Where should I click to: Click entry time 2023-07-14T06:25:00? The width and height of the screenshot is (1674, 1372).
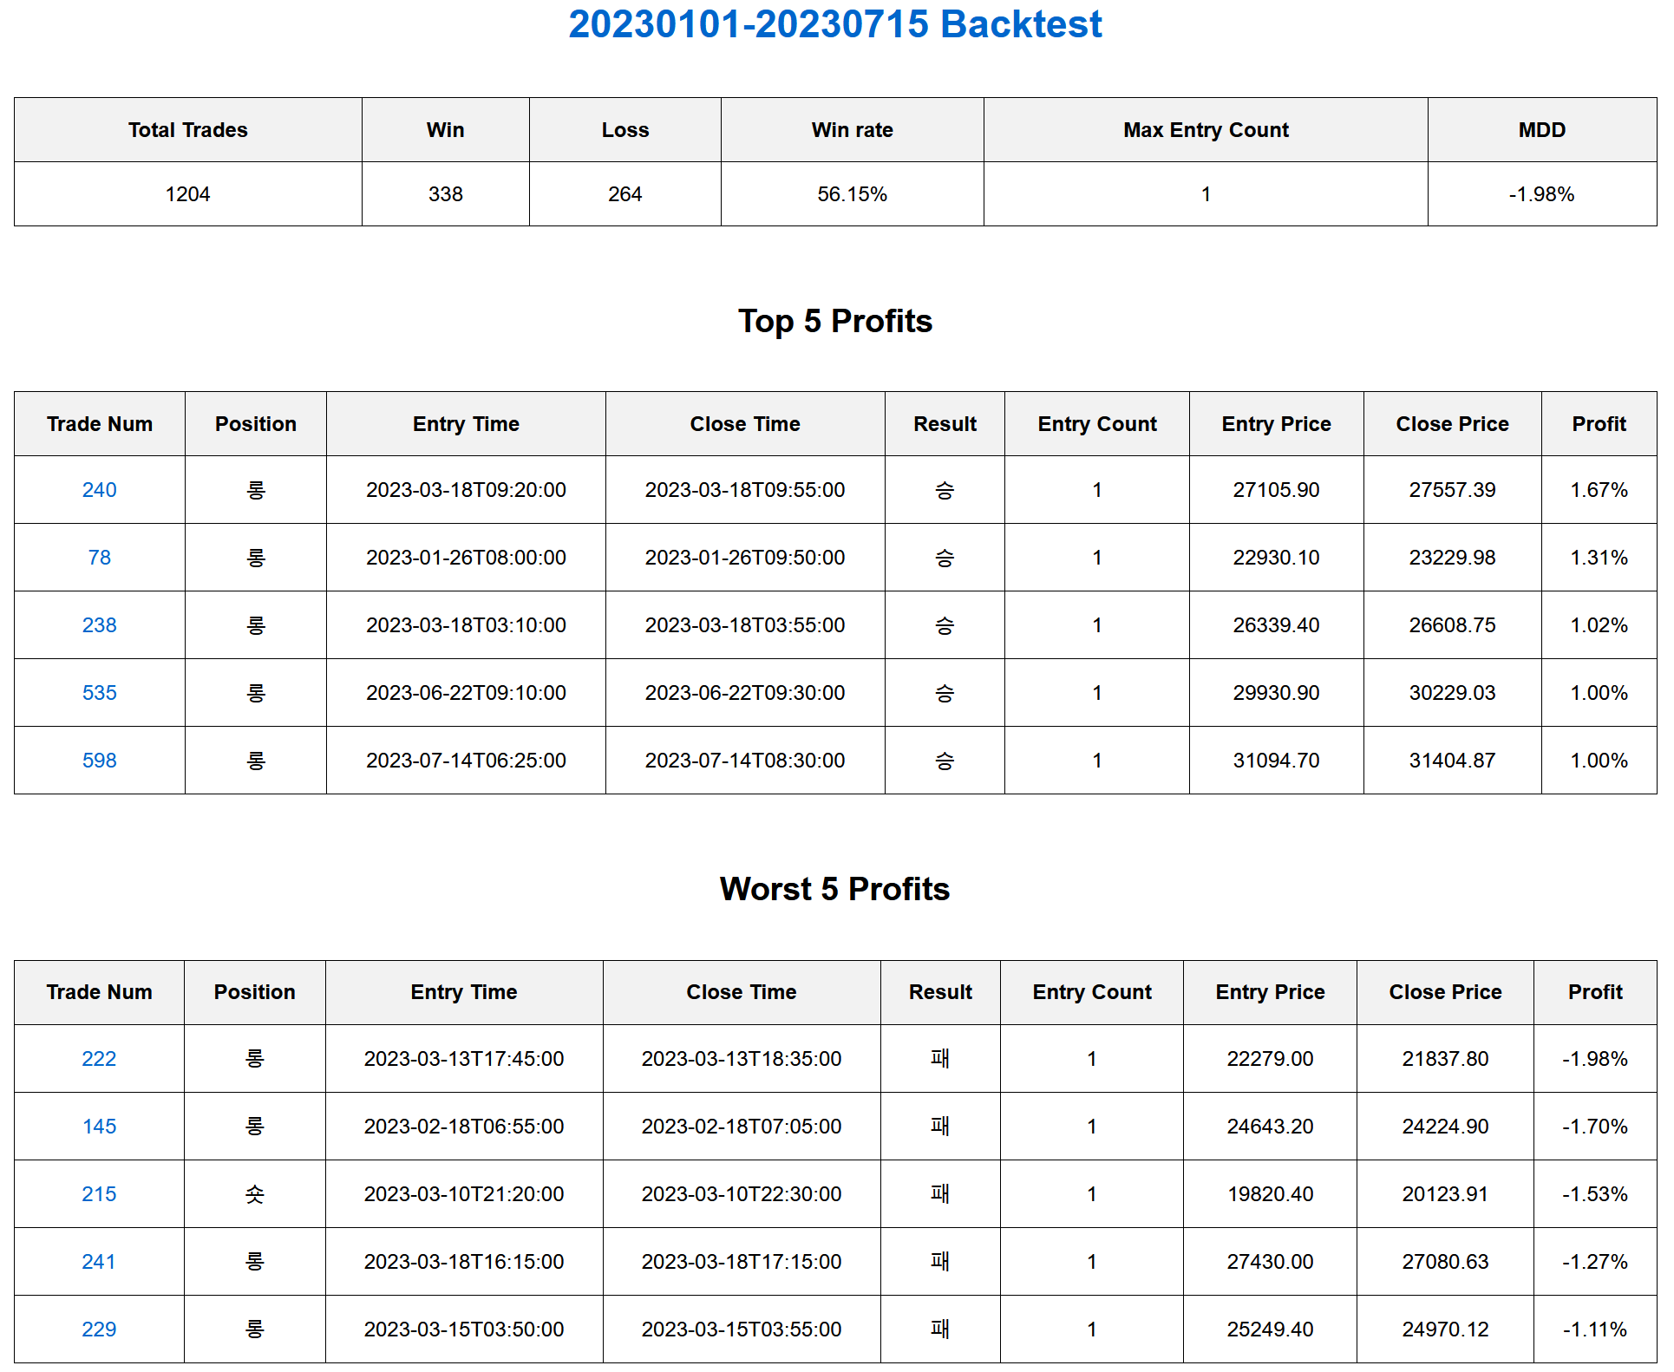pyautogui.click(x=466, y=761)
